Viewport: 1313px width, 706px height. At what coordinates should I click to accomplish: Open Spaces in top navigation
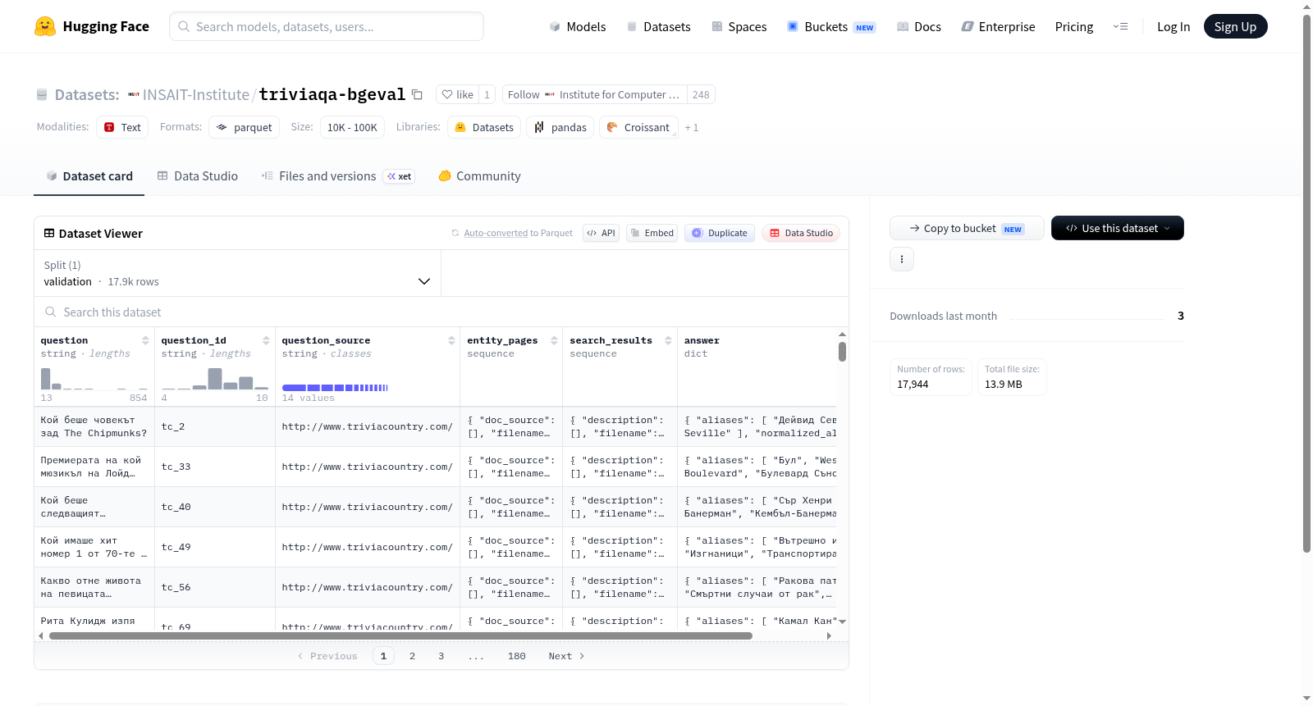point(739,27)
